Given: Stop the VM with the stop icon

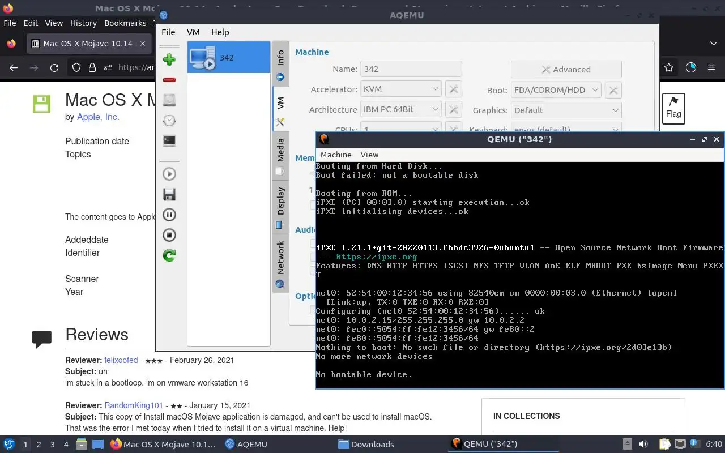Looking at the screenshot, I should pos(169,235).
